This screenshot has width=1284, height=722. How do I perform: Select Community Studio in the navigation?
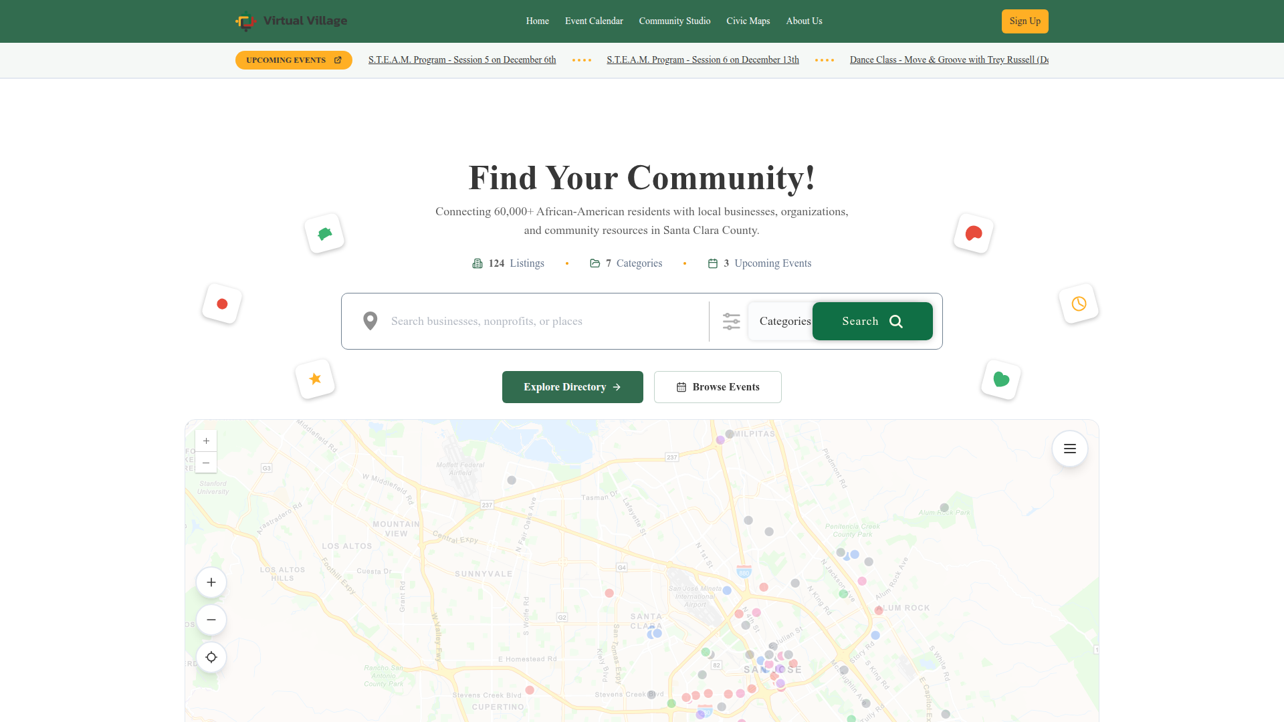pyautogui.click(x=674, y=21)
